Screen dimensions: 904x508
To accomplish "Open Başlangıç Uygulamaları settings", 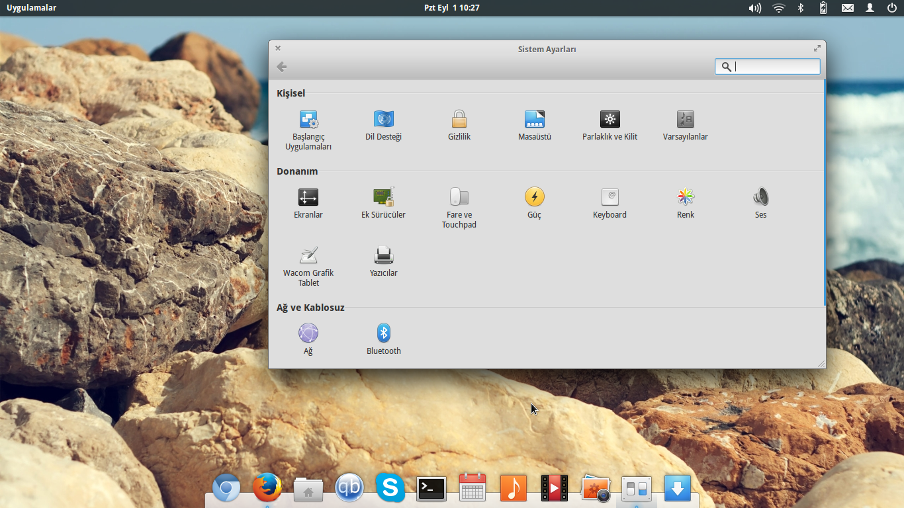I will point(308,130).
